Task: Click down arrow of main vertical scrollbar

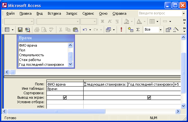Action: click(183, 106)
